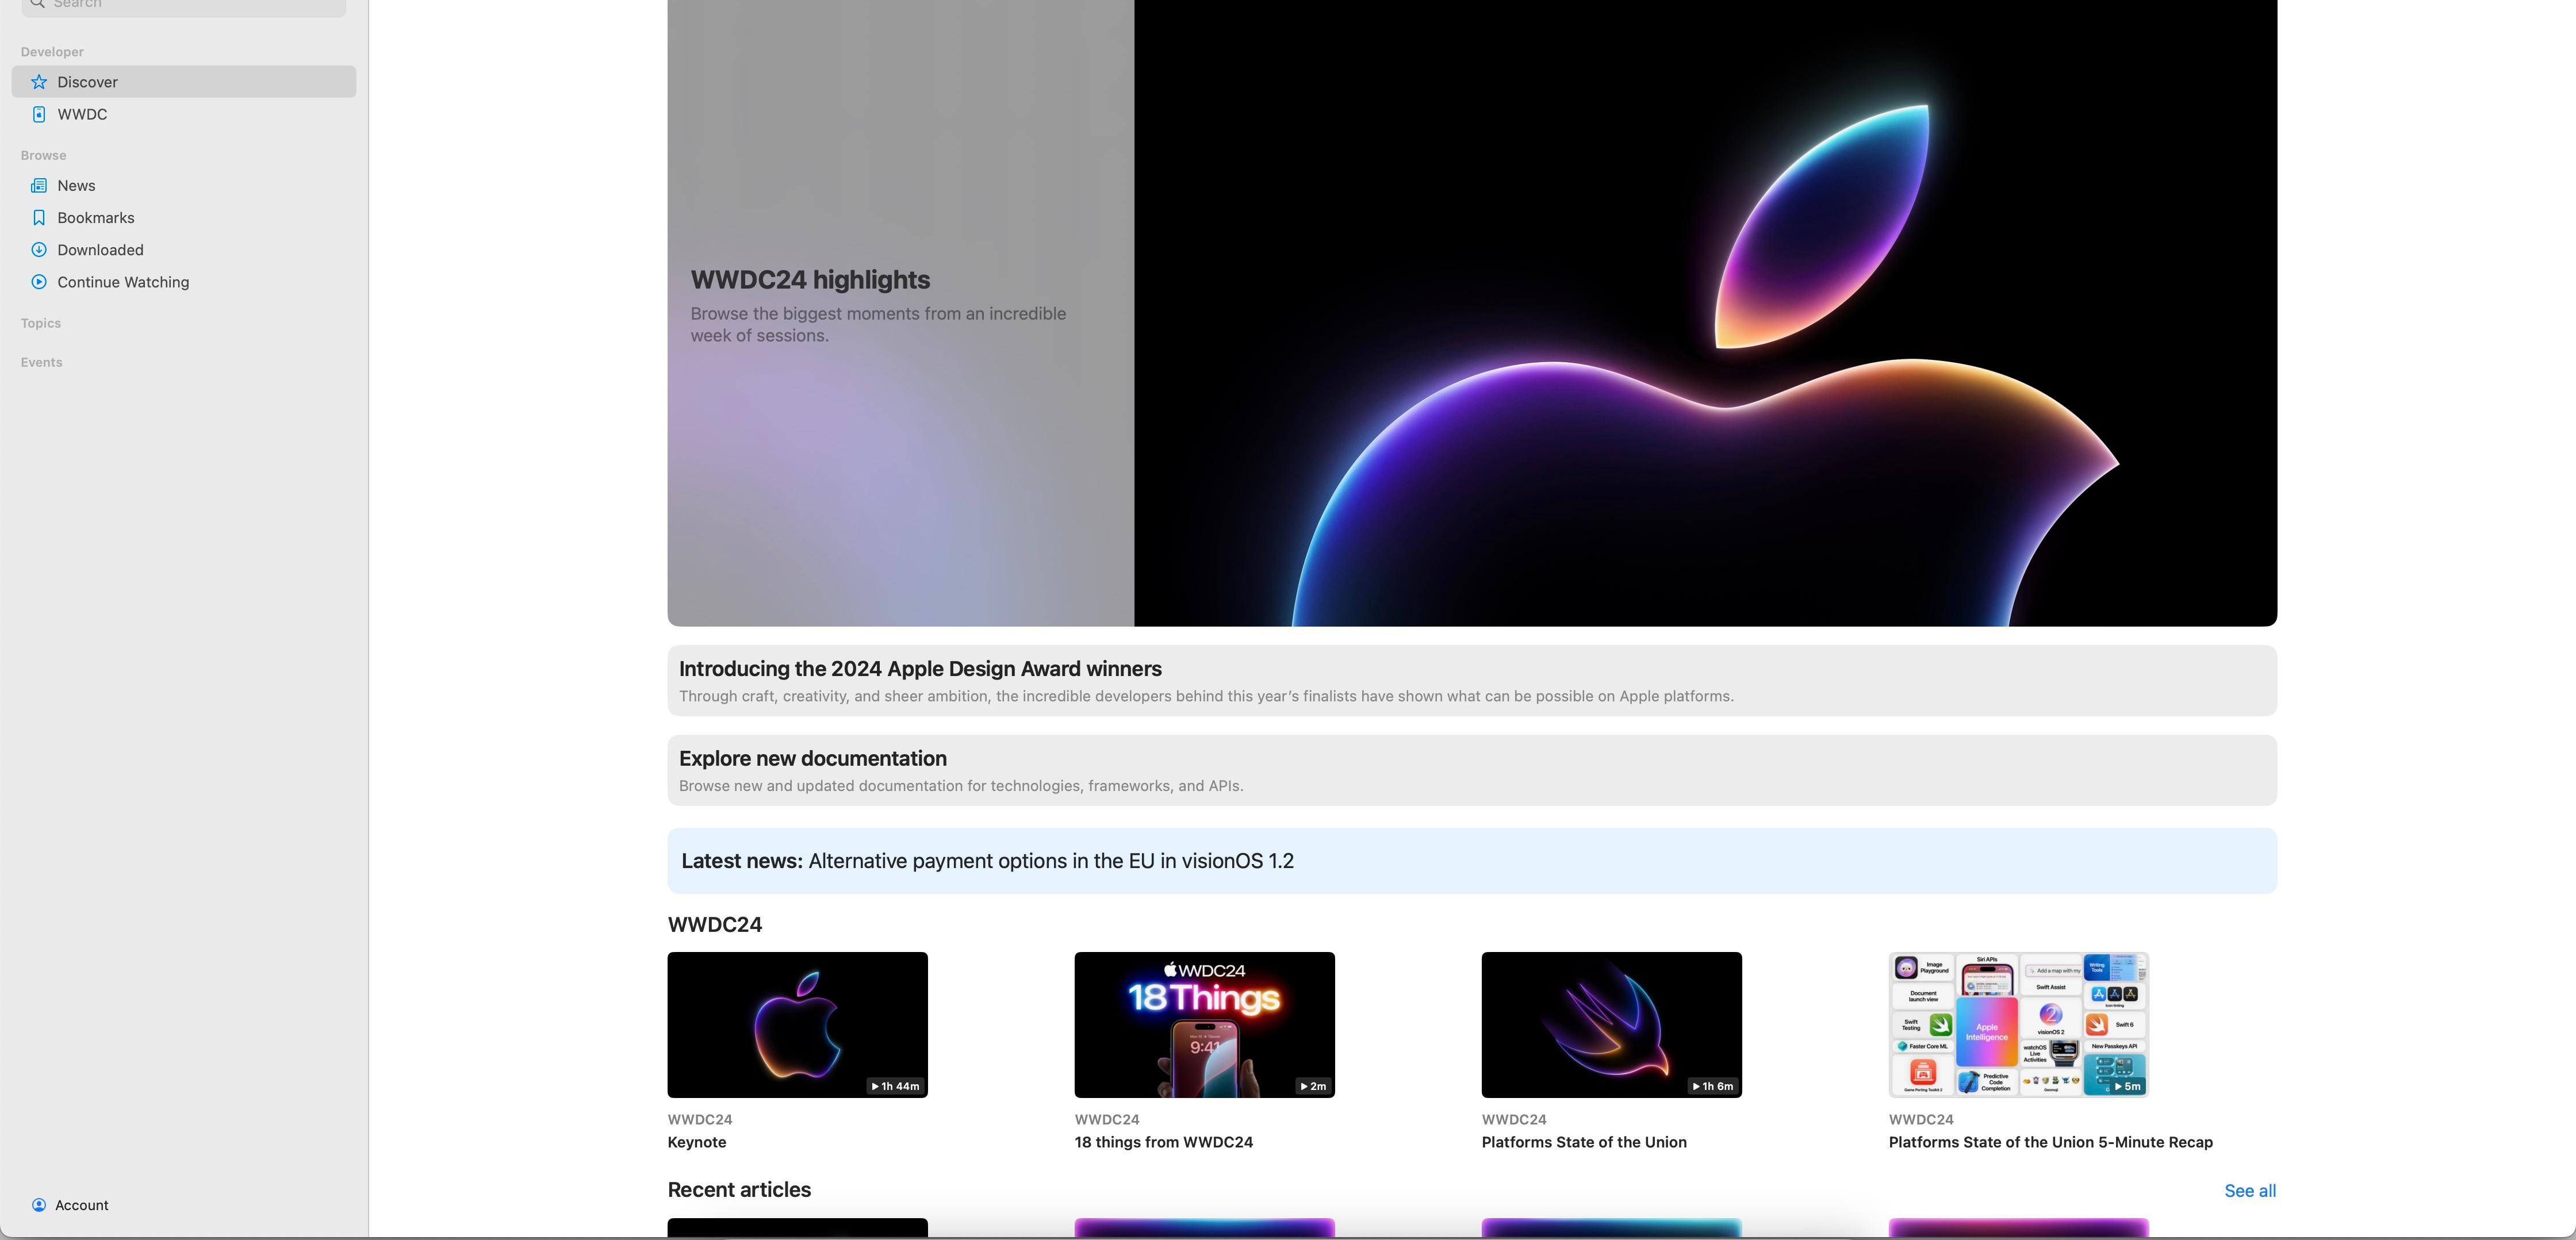This screenshot has width=2576, height=1240.
Task: Play Platforms State of the Union thumbnail
Action: click(x=1612, y=1025)
